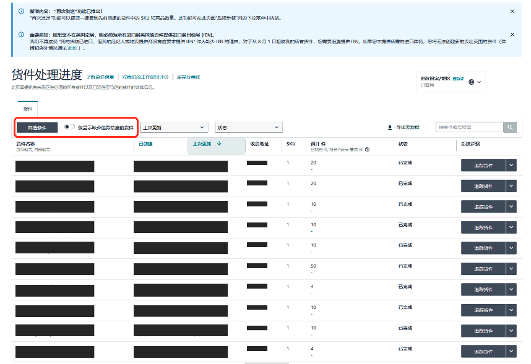Open the 了解更多信息 link

[x=100, y=77]
